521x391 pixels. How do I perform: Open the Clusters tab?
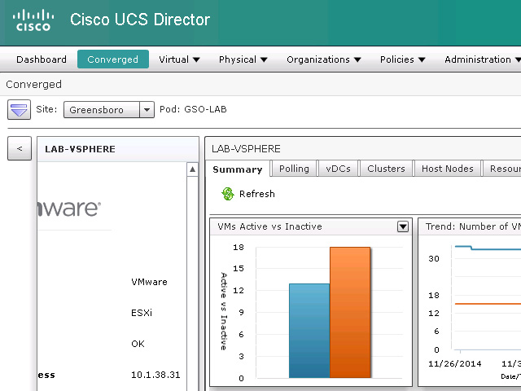[386, 169]
